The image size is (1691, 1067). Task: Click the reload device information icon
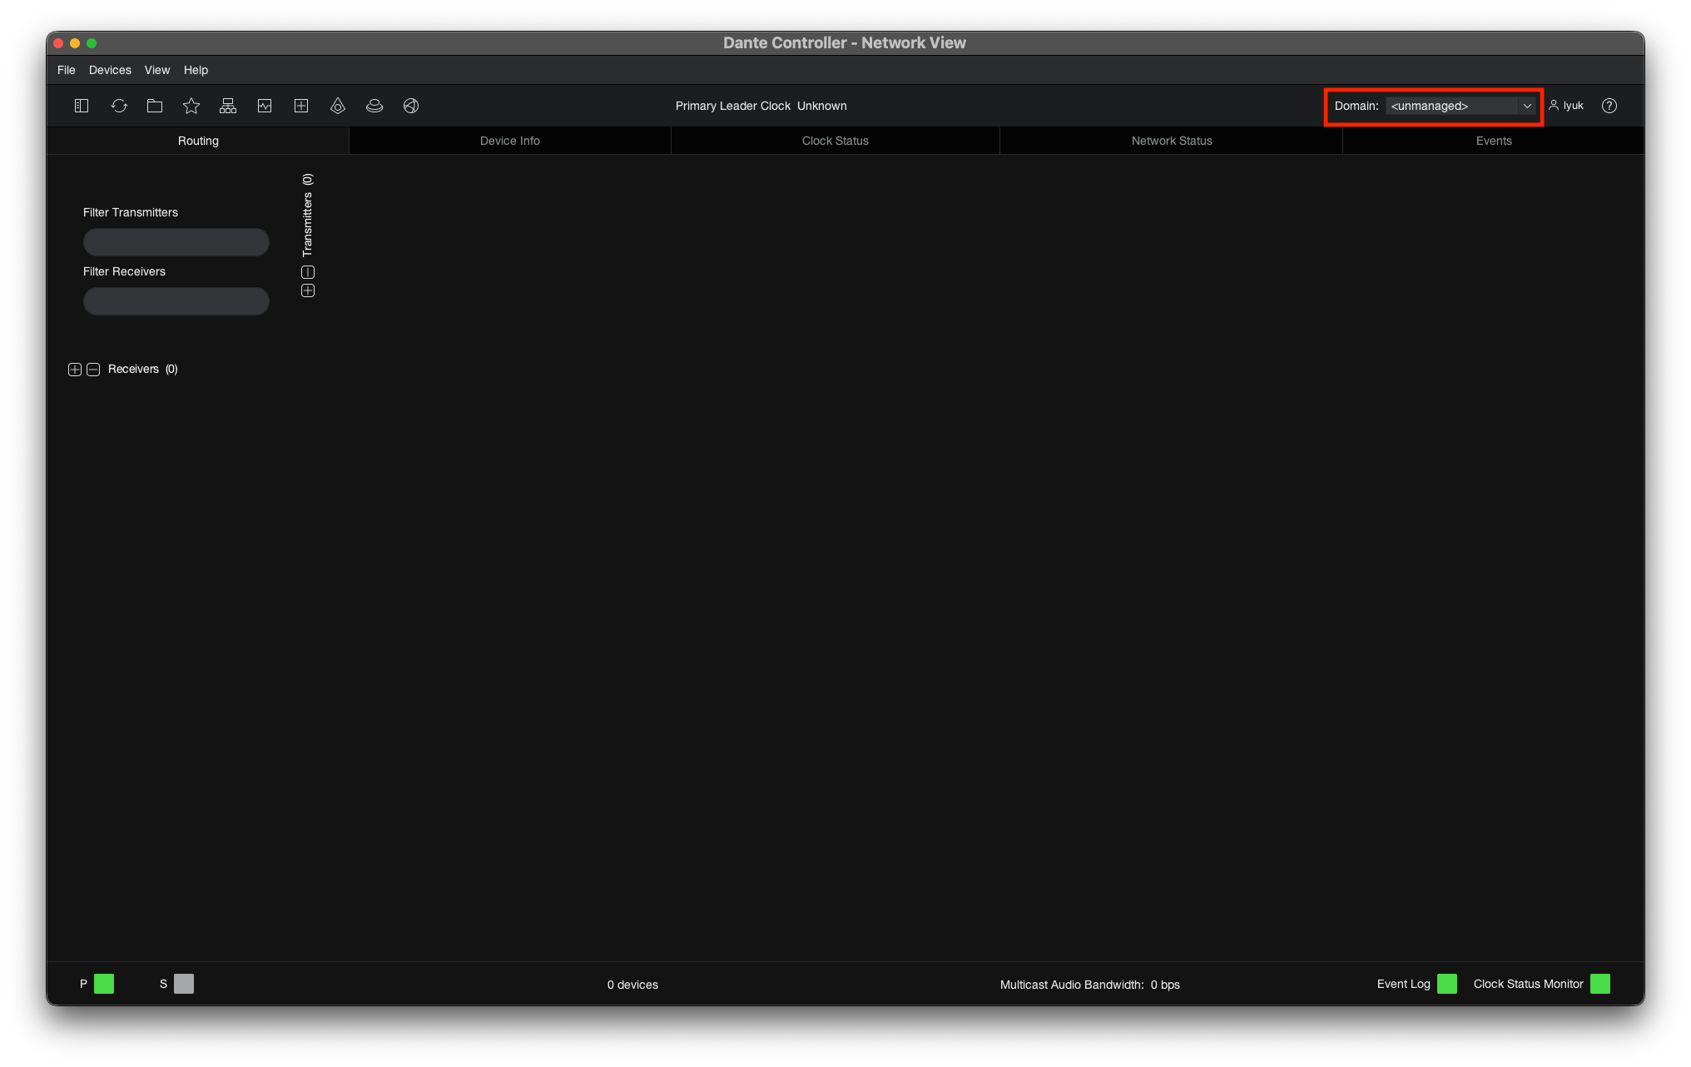pos(119,106)
